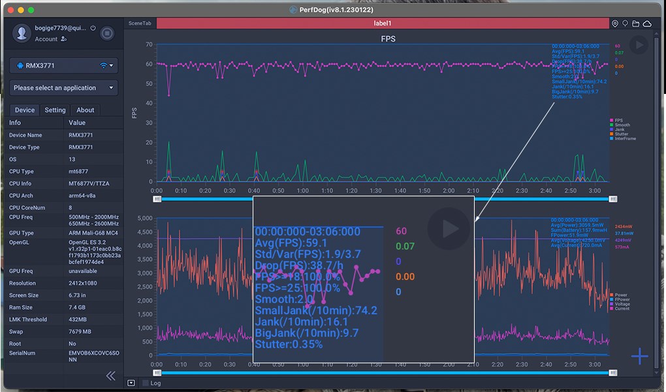Toggle the Jank legend series

point(617,129)
